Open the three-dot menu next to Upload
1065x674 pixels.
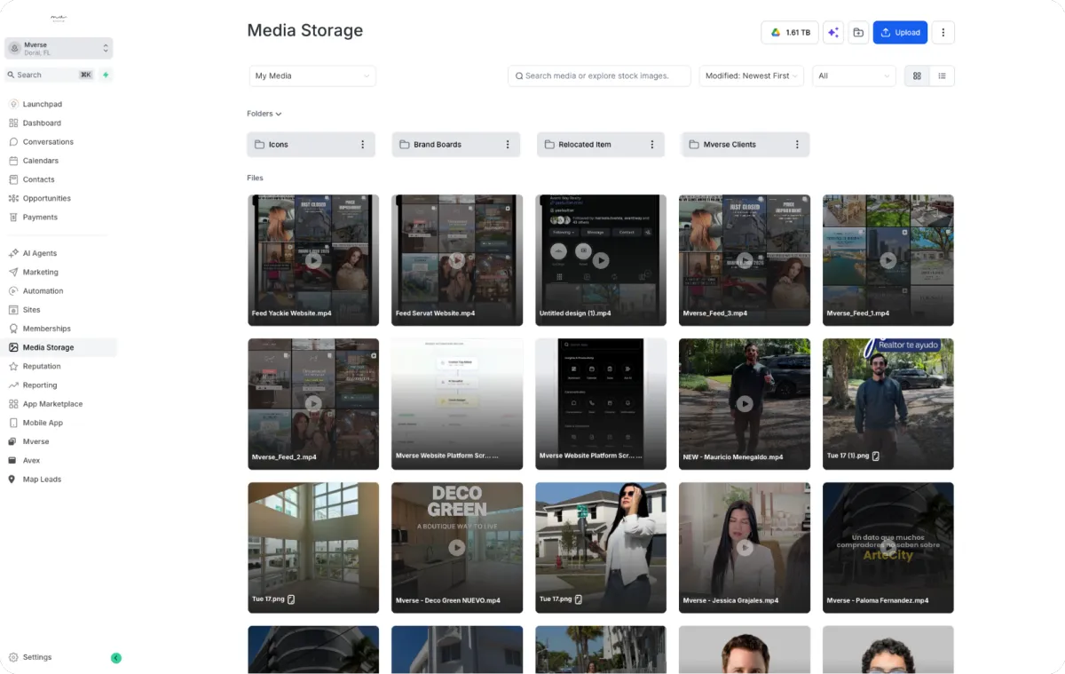click(x=943, y=33)
